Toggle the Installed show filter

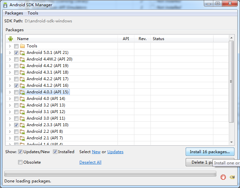[55, 152]
